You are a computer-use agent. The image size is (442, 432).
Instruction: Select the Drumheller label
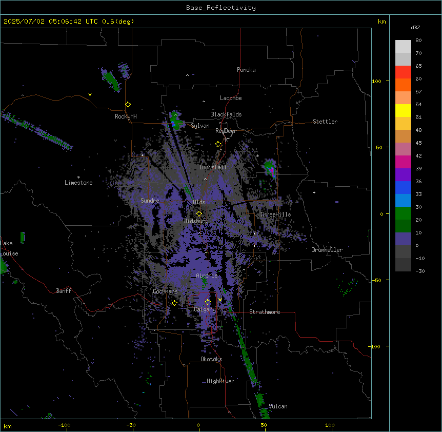tap(327, 250)
